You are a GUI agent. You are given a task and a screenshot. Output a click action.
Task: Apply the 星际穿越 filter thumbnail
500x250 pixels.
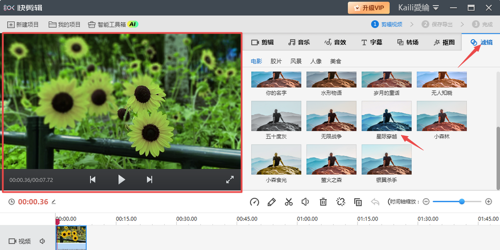tap(386, 116)
